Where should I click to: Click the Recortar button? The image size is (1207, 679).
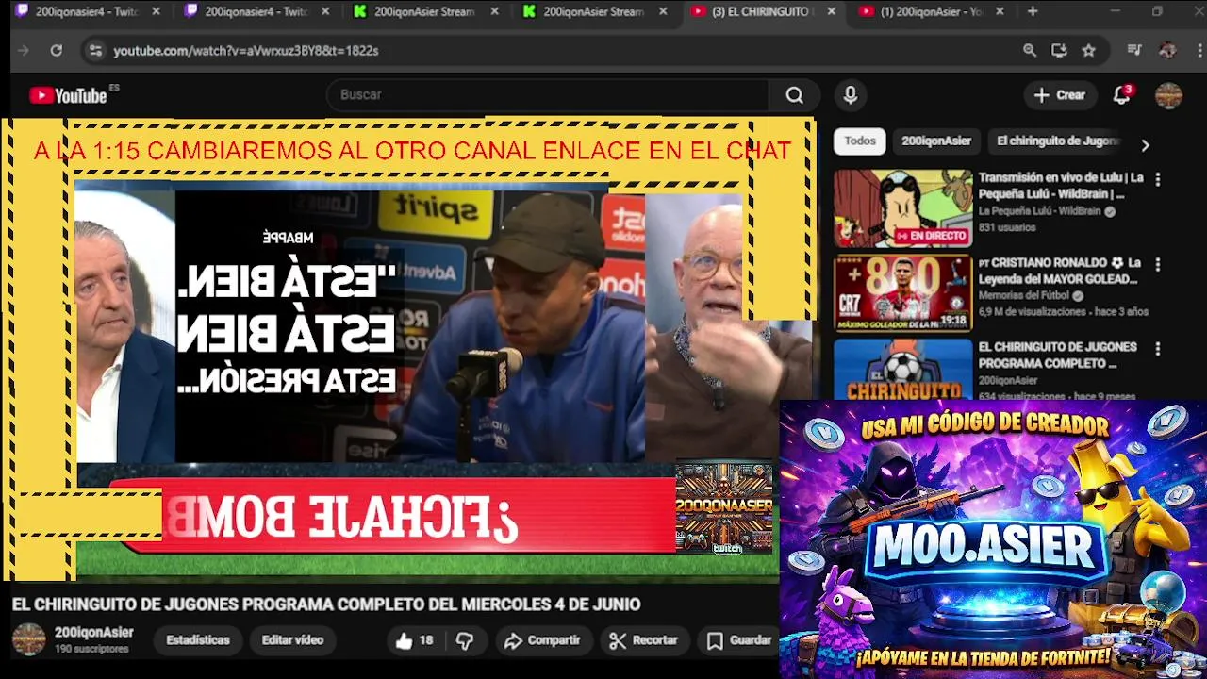pos(644,640)
